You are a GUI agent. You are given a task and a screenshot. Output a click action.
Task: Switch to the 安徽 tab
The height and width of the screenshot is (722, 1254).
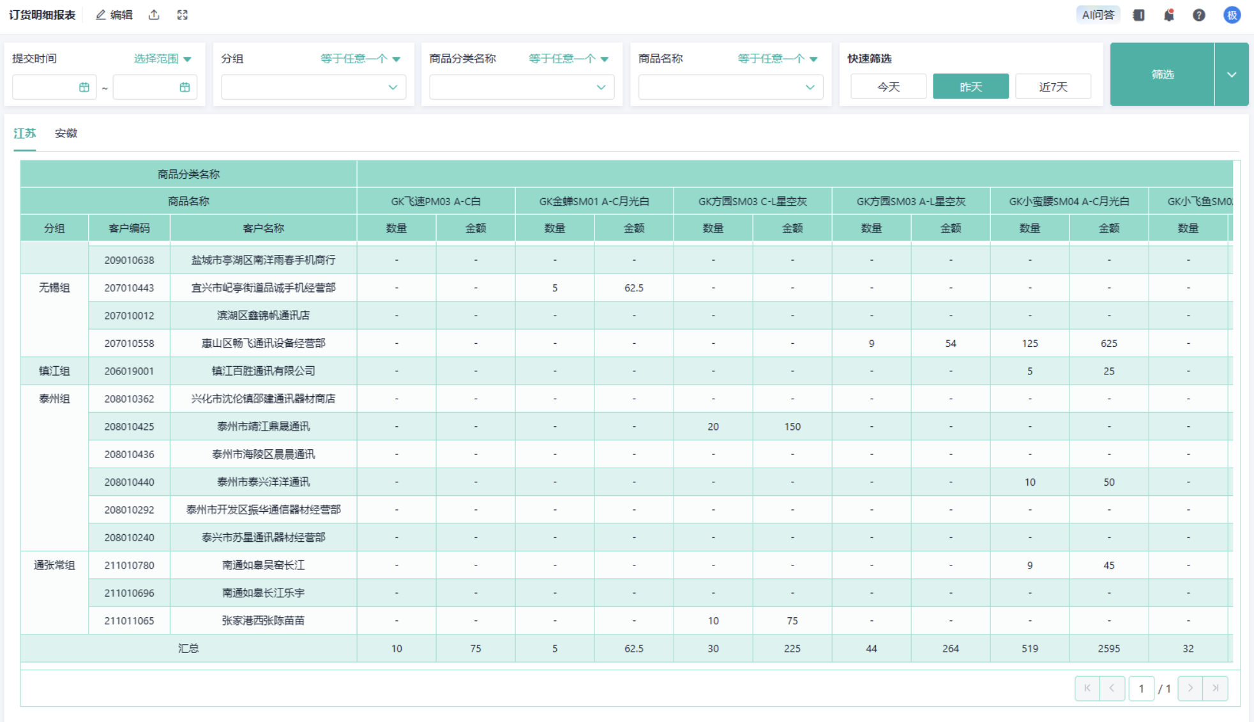point(66,133)
